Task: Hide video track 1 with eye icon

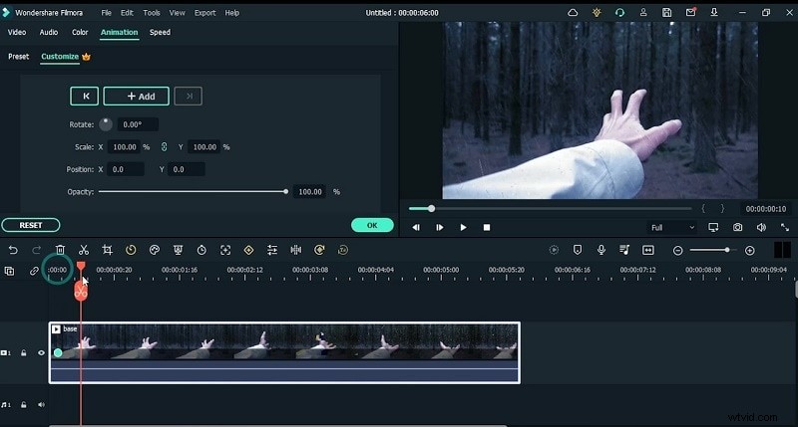Action: (41, 352)
